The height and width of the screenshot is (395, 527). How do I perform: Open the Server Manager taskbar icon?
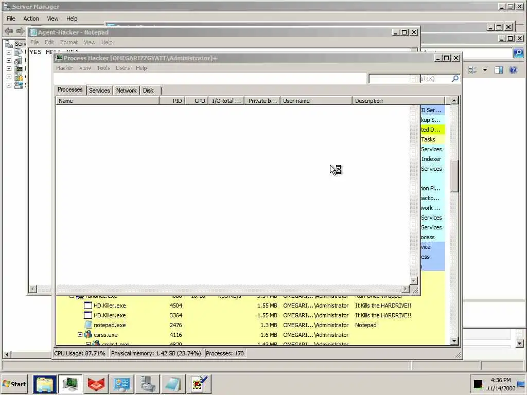[x=147, y=384]
